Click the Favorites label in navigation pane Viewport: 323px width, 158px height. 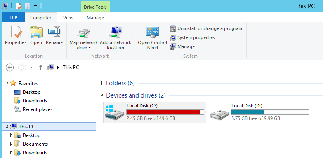pyautogui.click(x=28, y=84)
